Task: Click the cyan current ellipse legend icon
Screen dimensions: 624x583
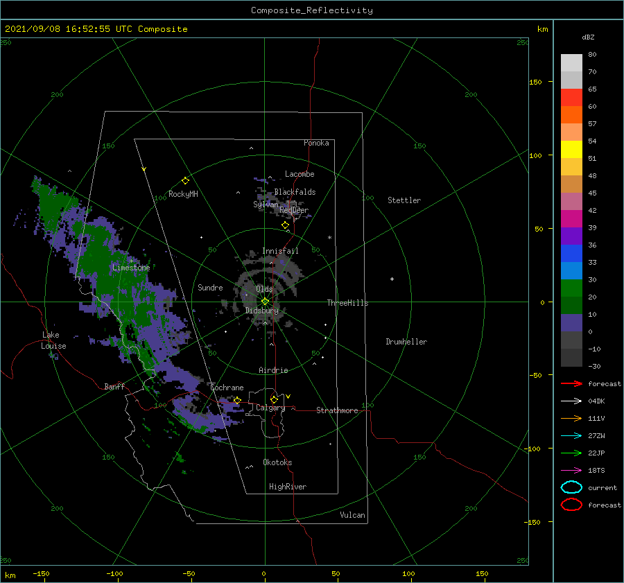Action: click(x=571, y=487)
